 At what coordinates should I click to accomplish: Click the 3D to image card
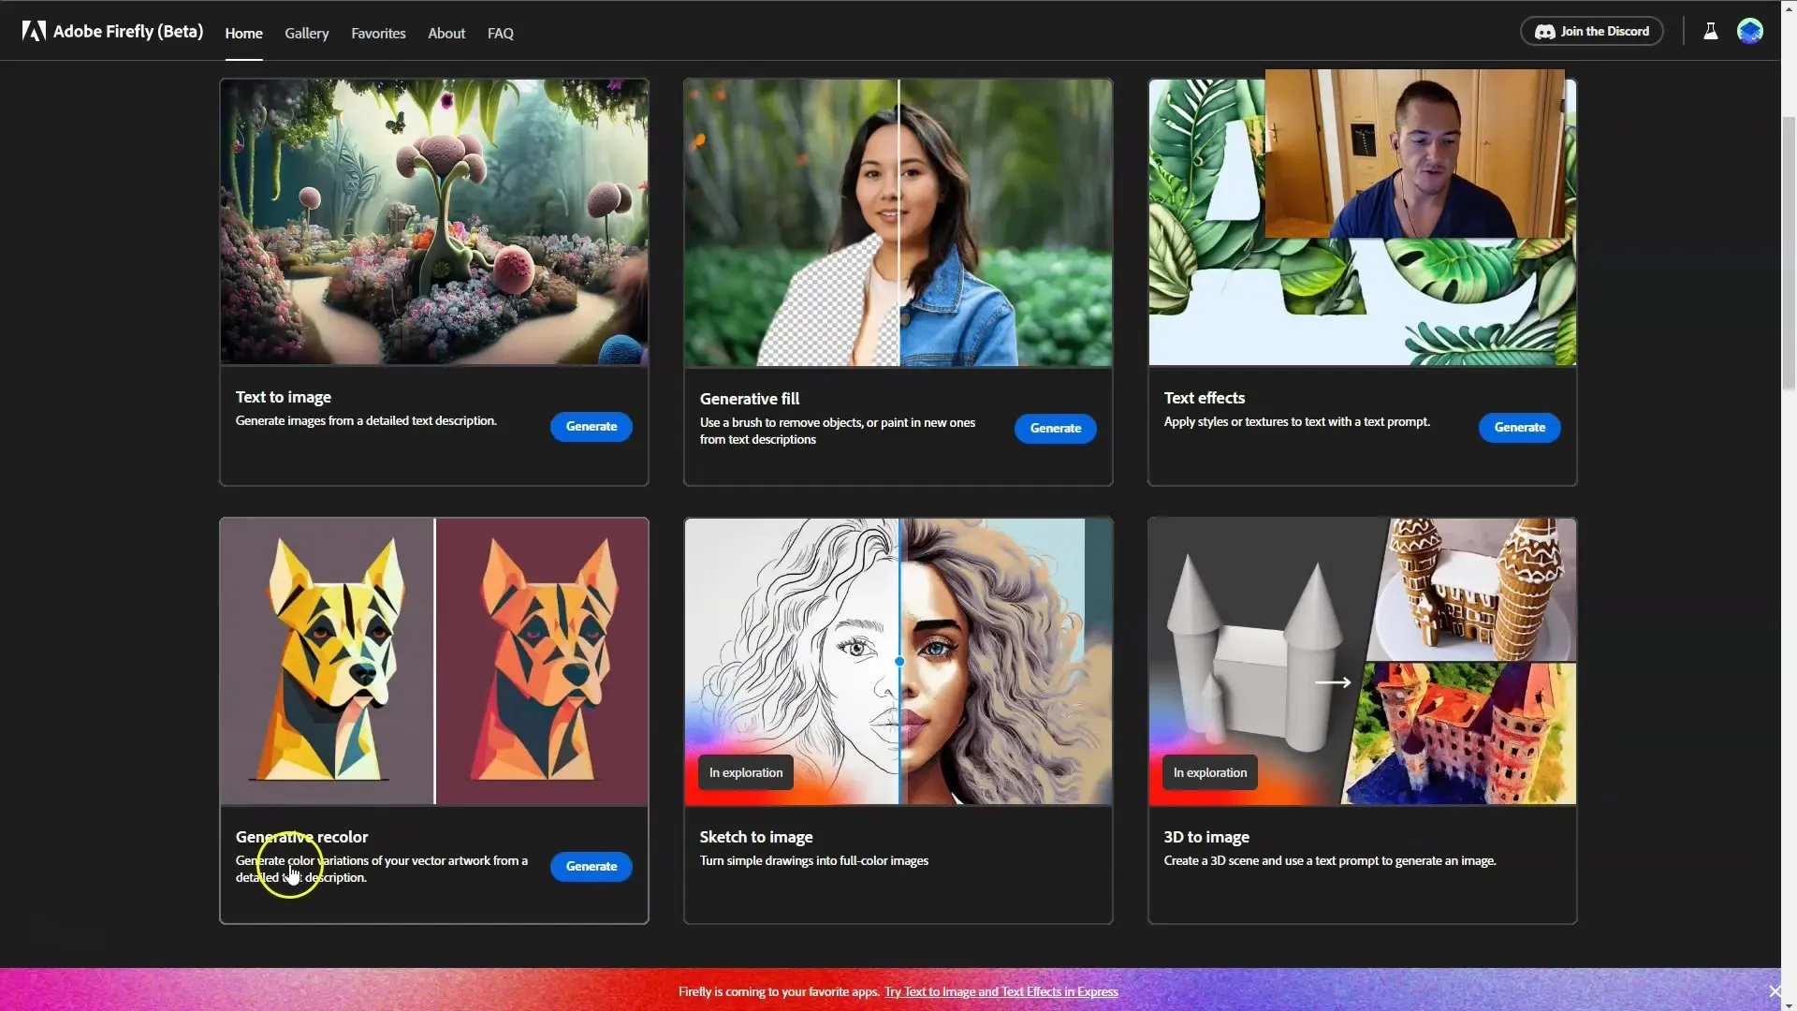[1363, 721]
